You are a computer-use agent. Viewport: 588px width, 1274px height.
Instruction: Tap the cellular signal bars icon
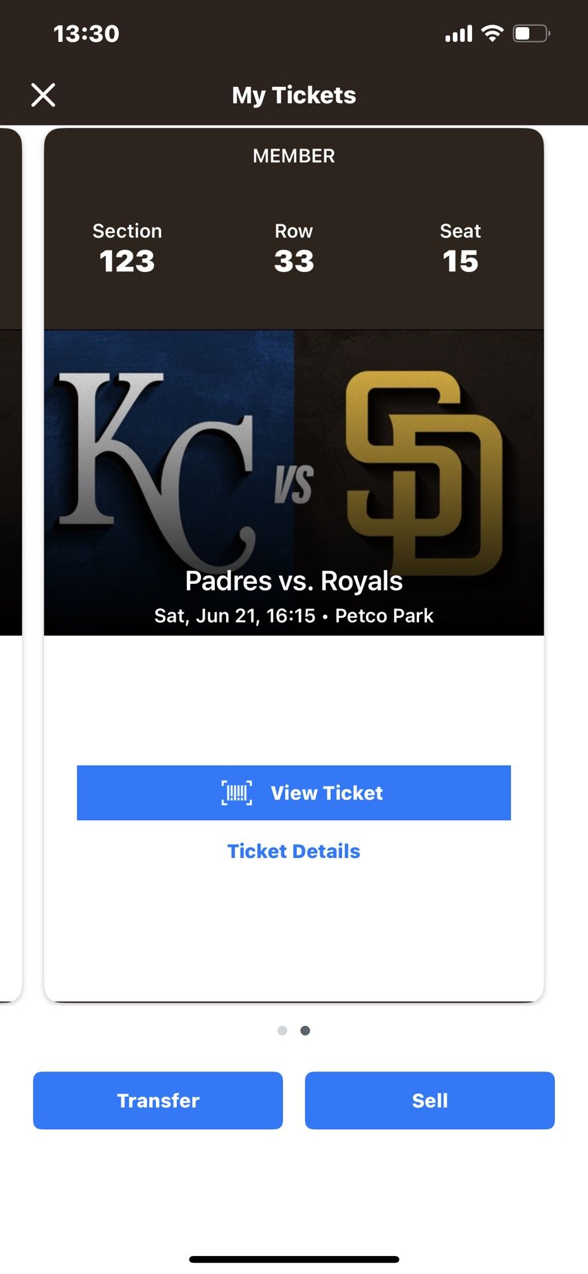(459, 34)
